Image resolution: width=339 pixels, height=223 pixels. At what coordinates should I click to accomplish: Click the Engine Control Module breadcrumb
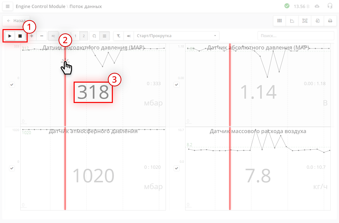coord(40,7)
